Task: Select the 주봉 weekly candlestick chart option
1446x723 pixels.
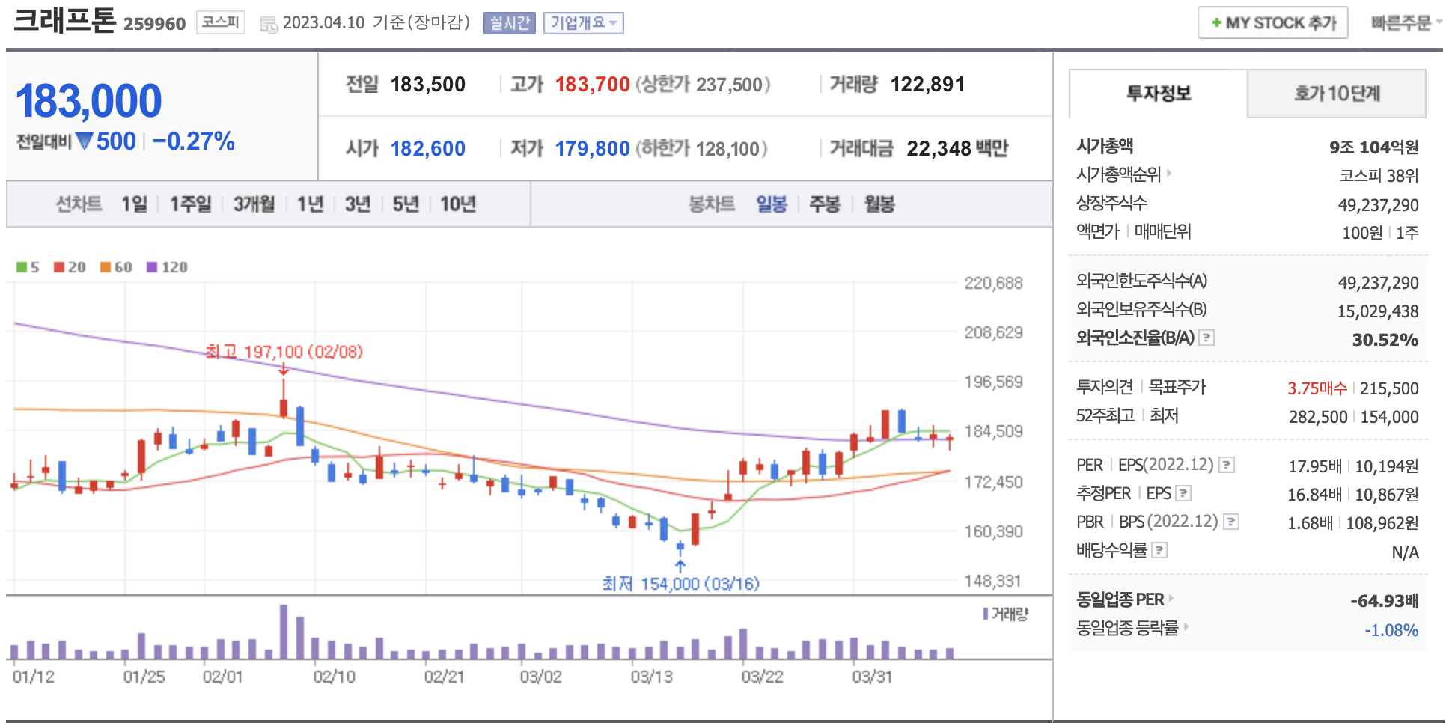Action: click(x=824, y=204)
